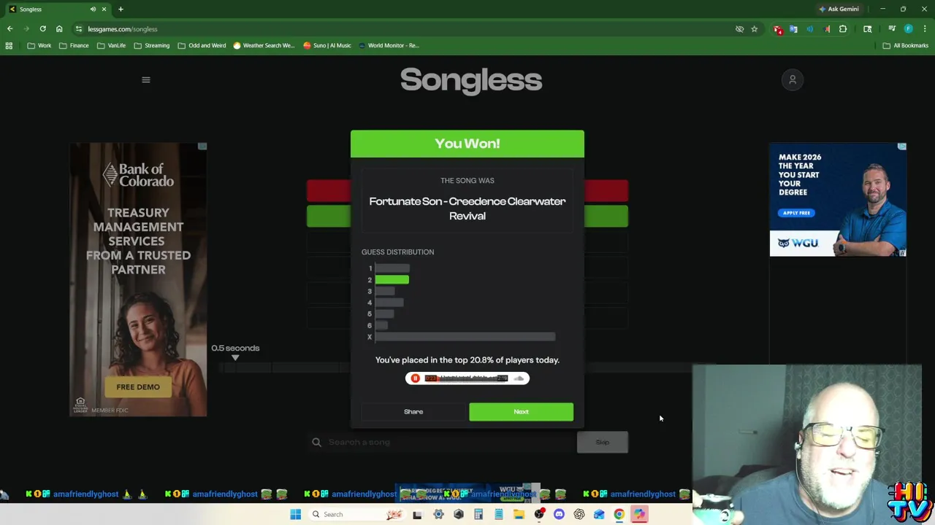The height and width of the screenshot is (525, 935).
Task: Click Ask Gemini button
Action: pos(839,9)
